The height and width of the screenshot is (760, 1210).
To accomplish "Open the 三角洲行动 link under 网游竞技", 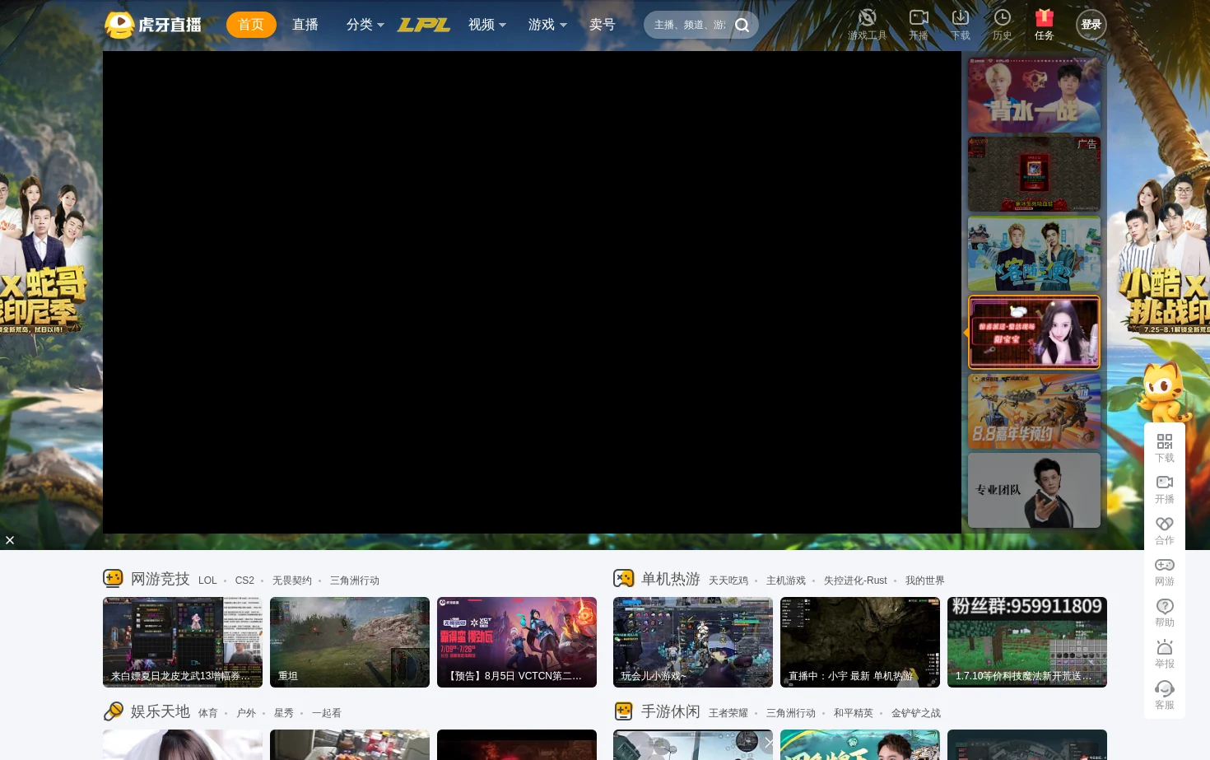I will (x=355, y=580).
